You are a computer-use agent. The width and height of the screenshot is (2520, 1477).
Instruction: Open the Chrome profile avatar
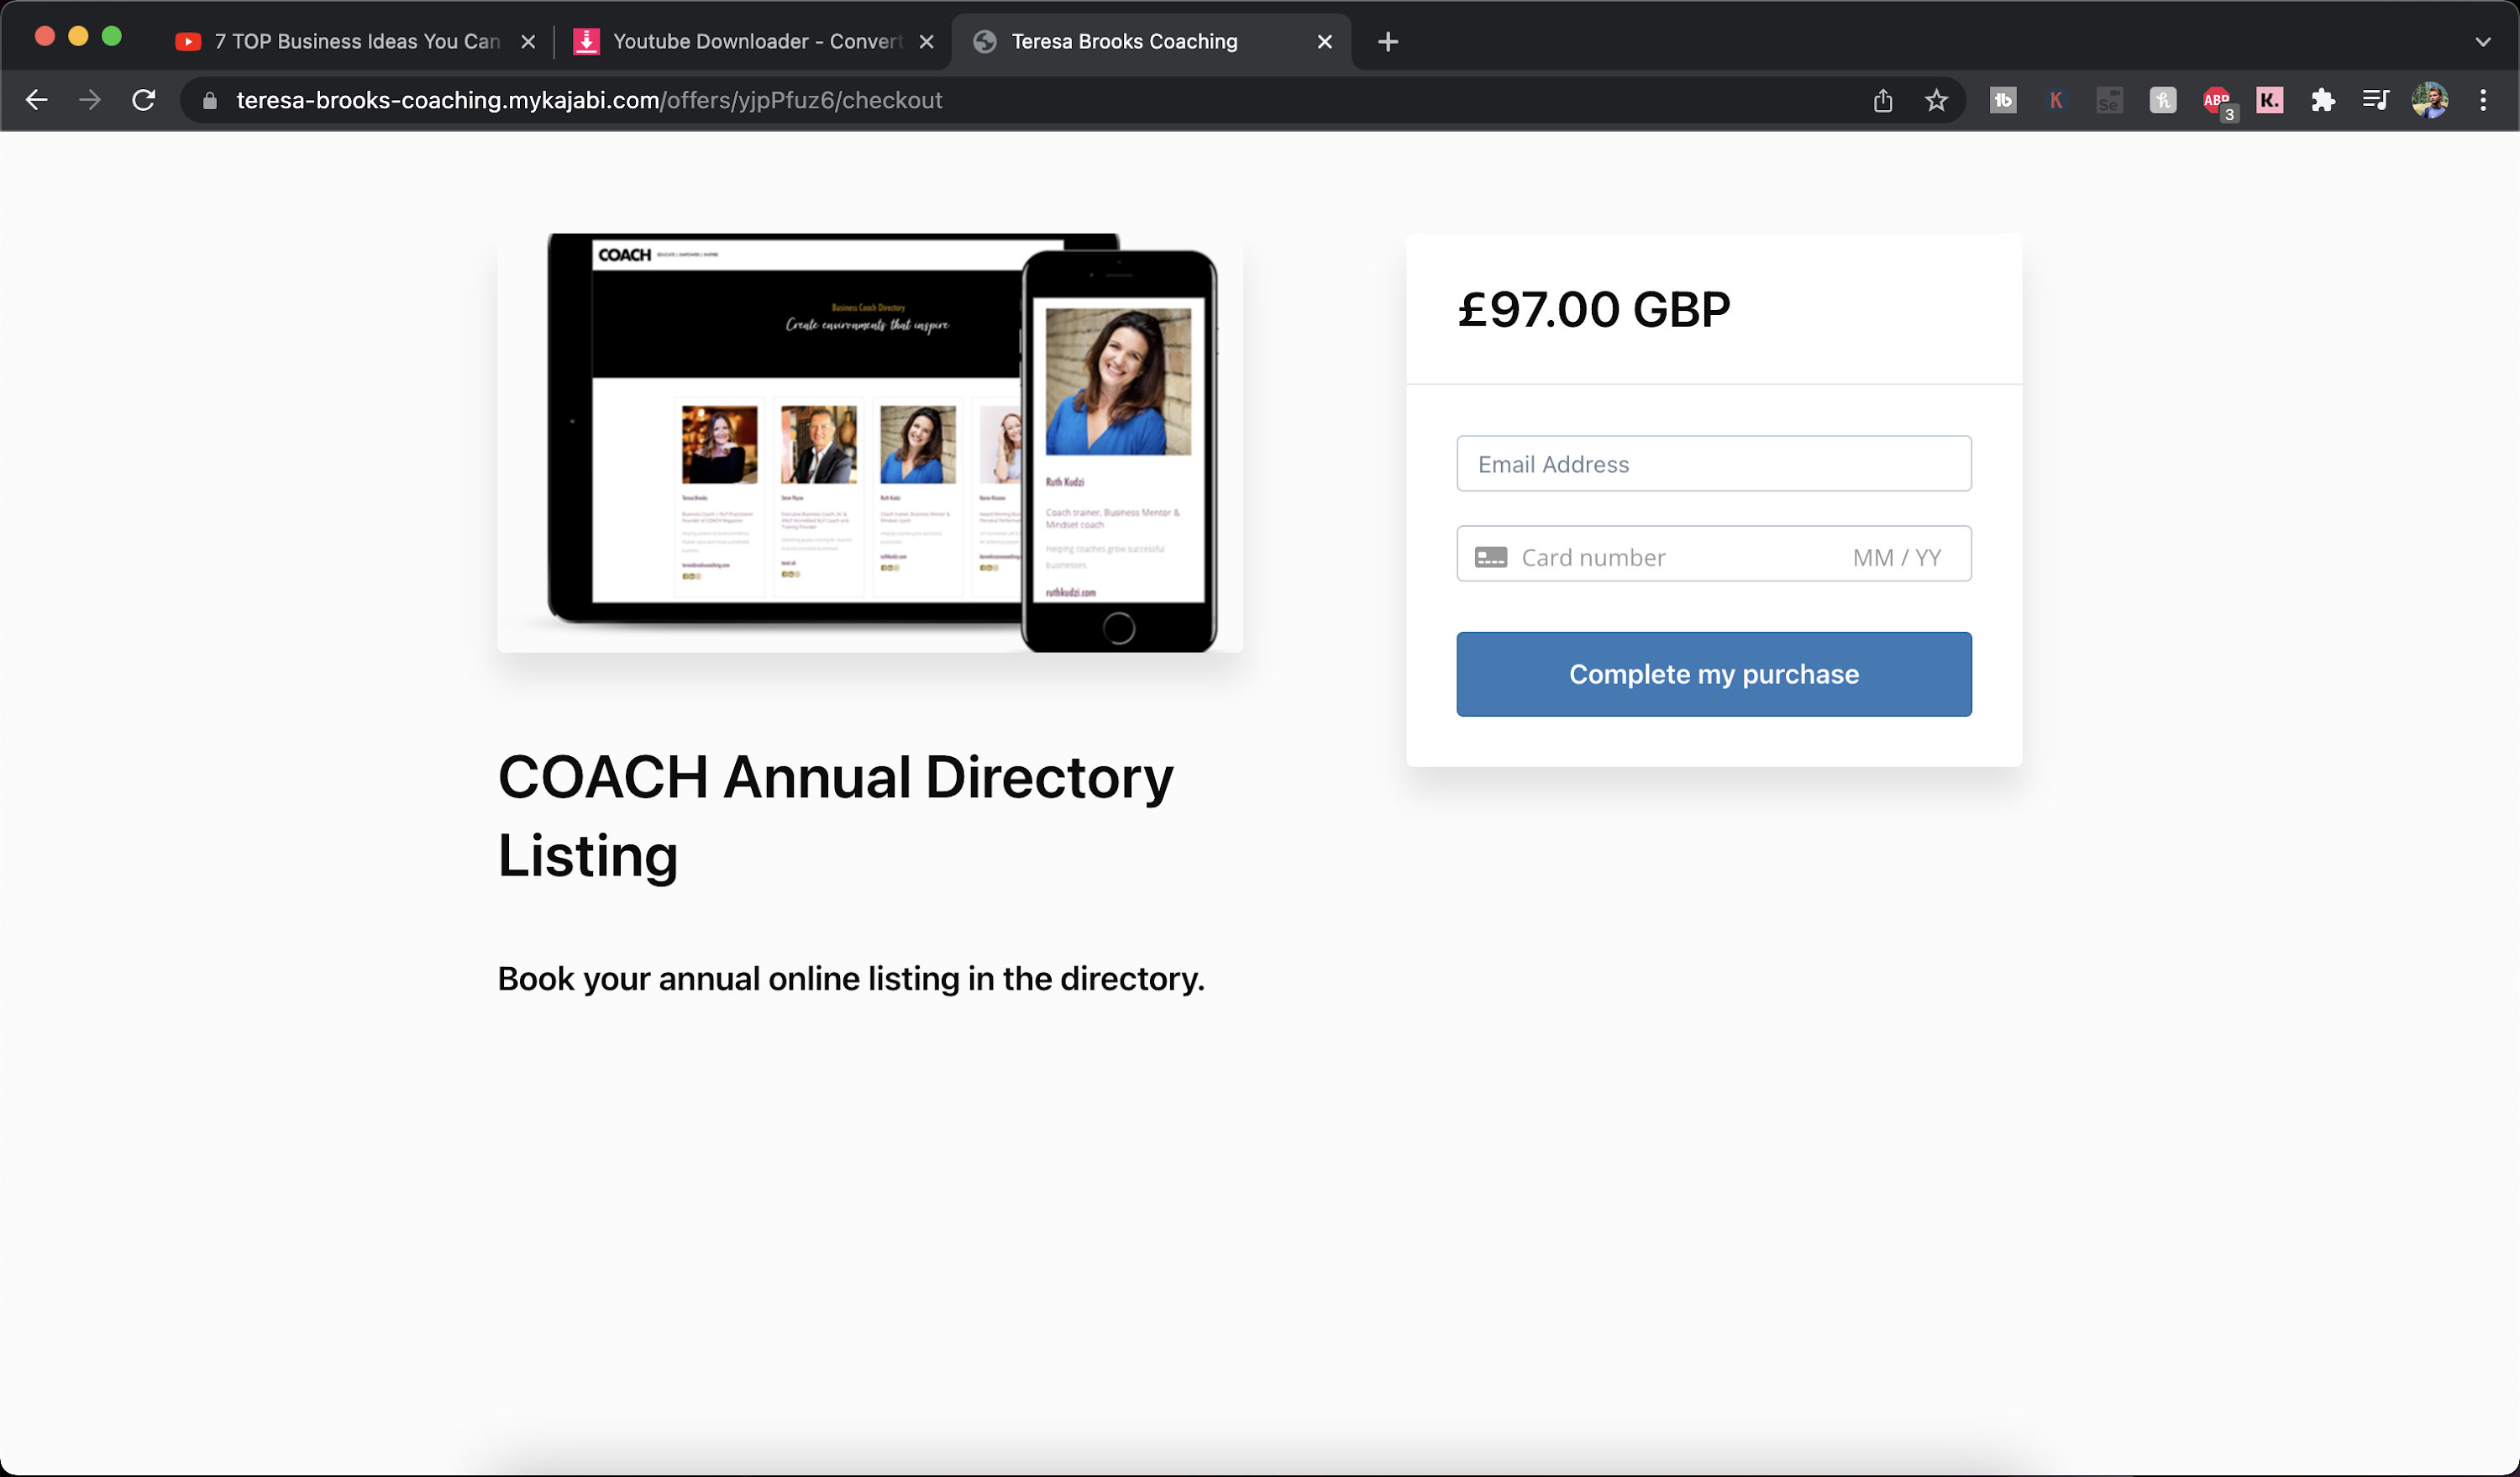2430,100
